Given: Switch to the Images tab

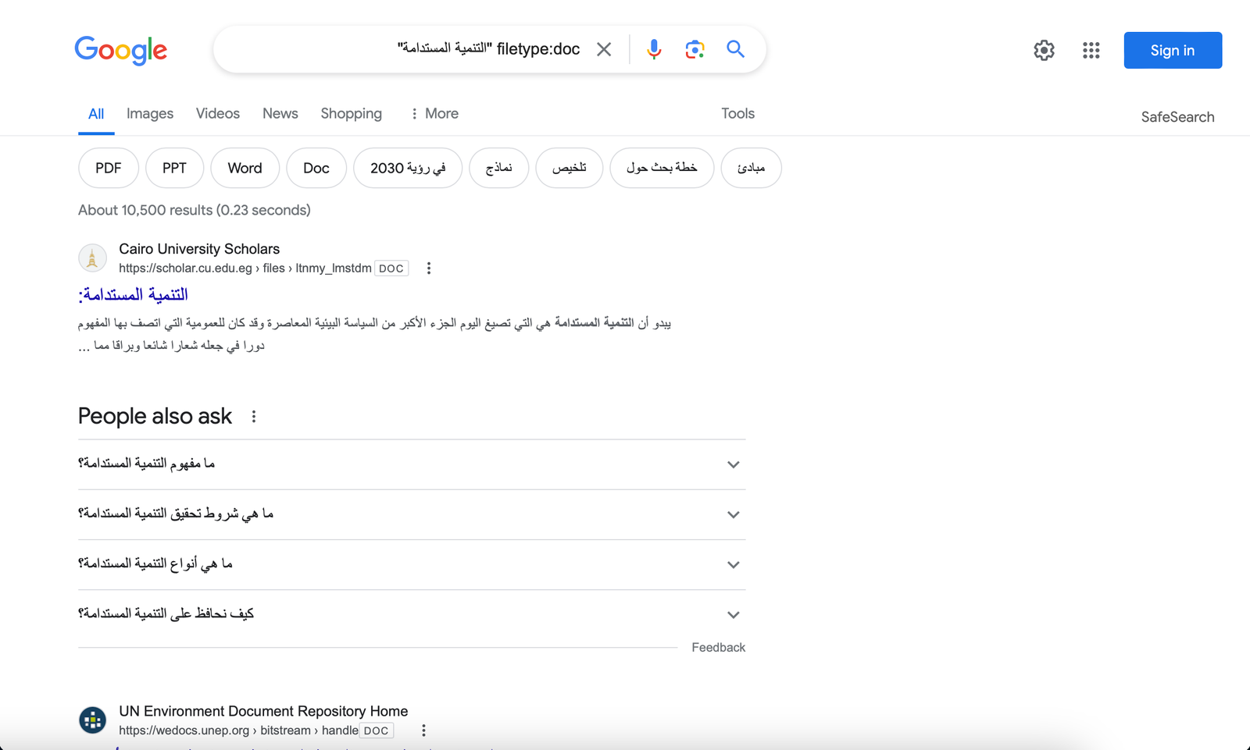Looking at the screenshot, I should click(150, 114).
